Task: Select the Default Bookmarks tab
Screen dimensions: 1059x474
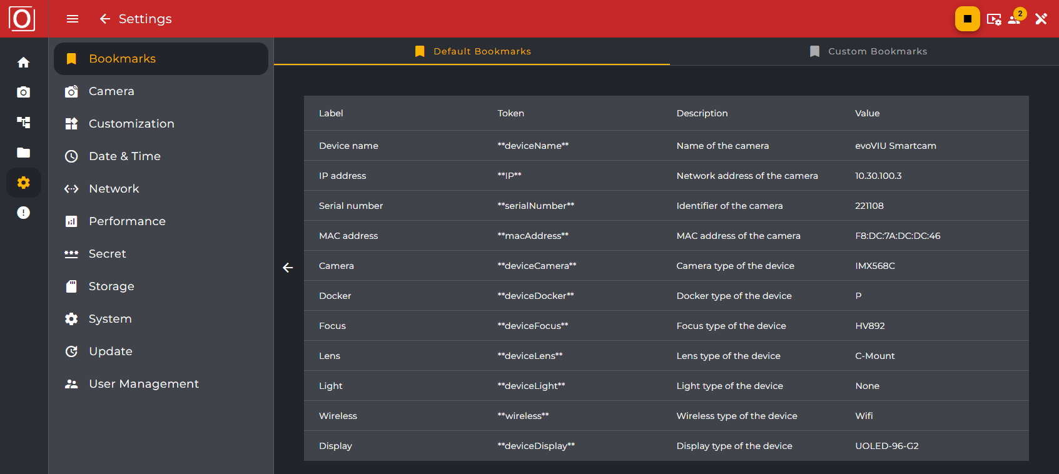Action: [472, 51]
